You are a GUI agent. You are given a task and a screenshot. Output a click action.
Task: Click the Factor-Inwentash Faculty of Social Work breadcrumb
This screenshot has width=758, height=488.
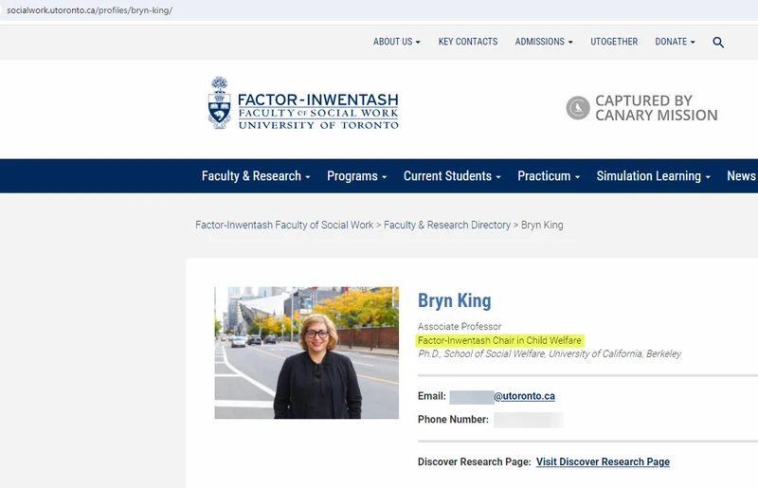(x=284, y=226)
